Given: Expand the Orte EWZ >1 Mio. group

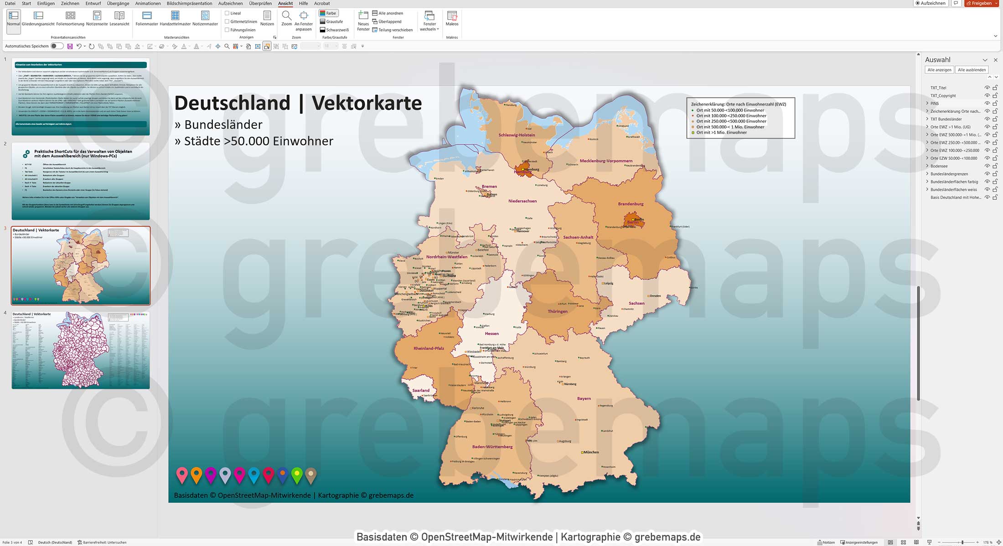Looking at the screenshot, I should click(x=927, y=127).
